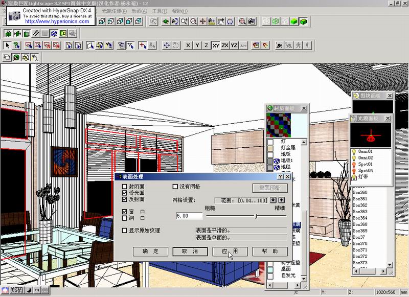The height and width of the screenshot is (297, 409).
Task: Select the outlined green cube display mode
Action: pos(303,21)
